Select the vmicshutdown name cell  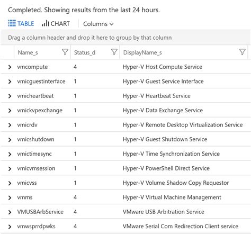pos(35,139)
